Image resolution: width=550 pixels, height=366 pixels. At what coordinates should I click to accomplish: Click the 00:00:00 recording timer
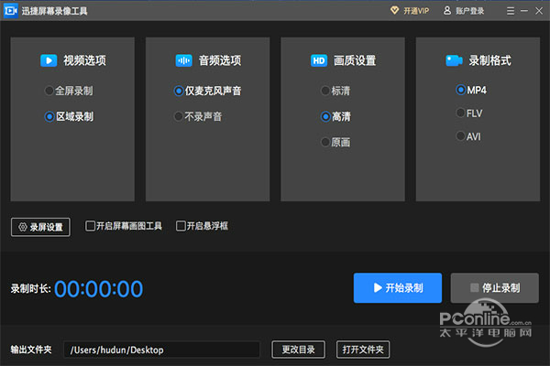pyautogui.click(x=99, y=289)
